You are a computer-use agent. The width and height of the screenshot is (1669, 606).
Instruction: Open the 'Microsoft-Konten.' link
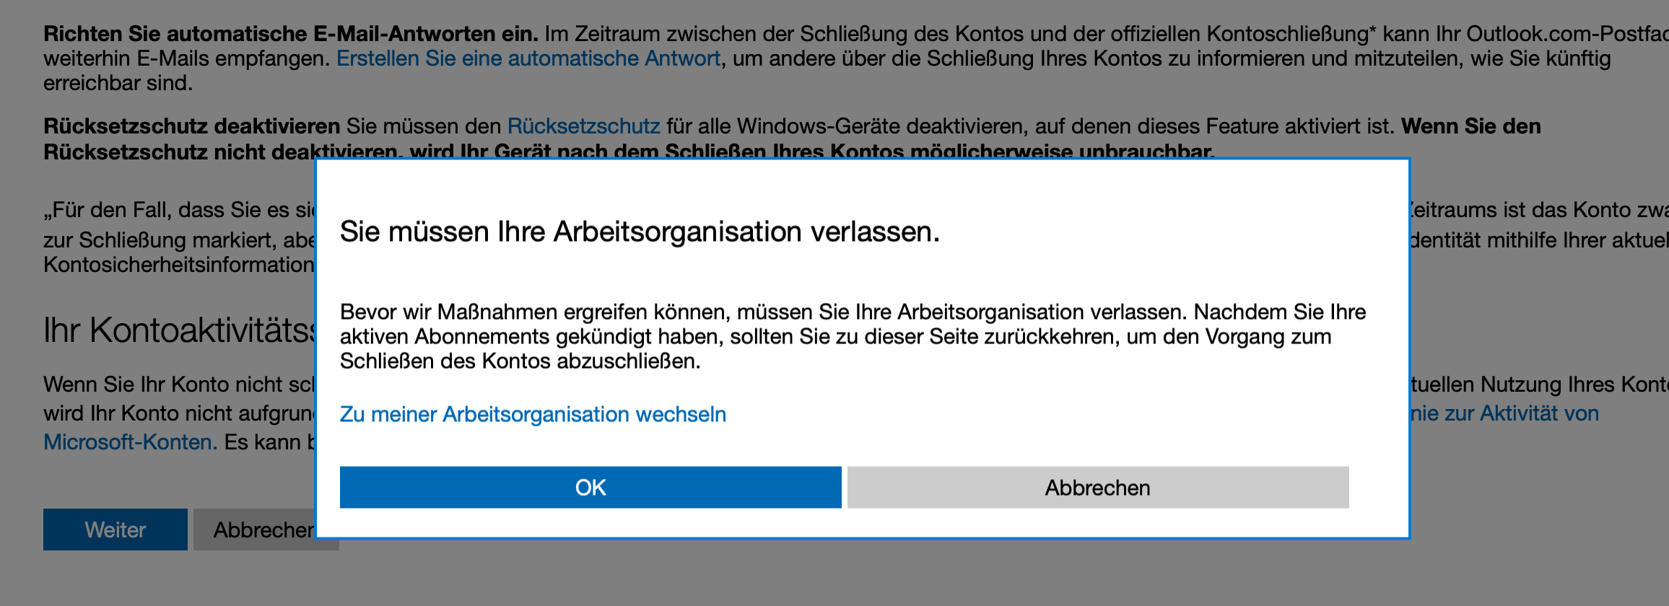[x=131, y=442]
